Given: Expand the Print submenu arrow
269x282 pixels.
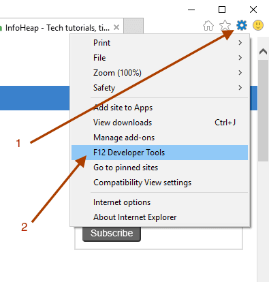Looking at the screenshot, I should coord(240,43).
